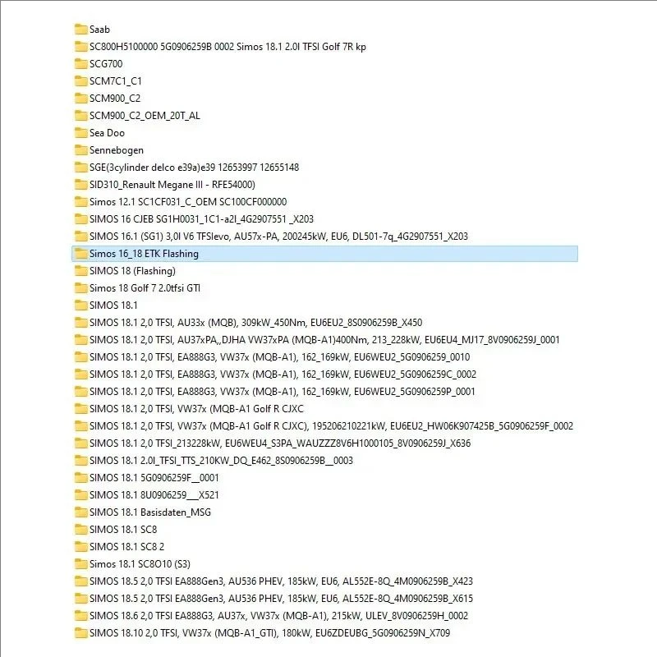Click the folder icon beside SCM900_C2_OEM_20T_AL

(80, 115)
